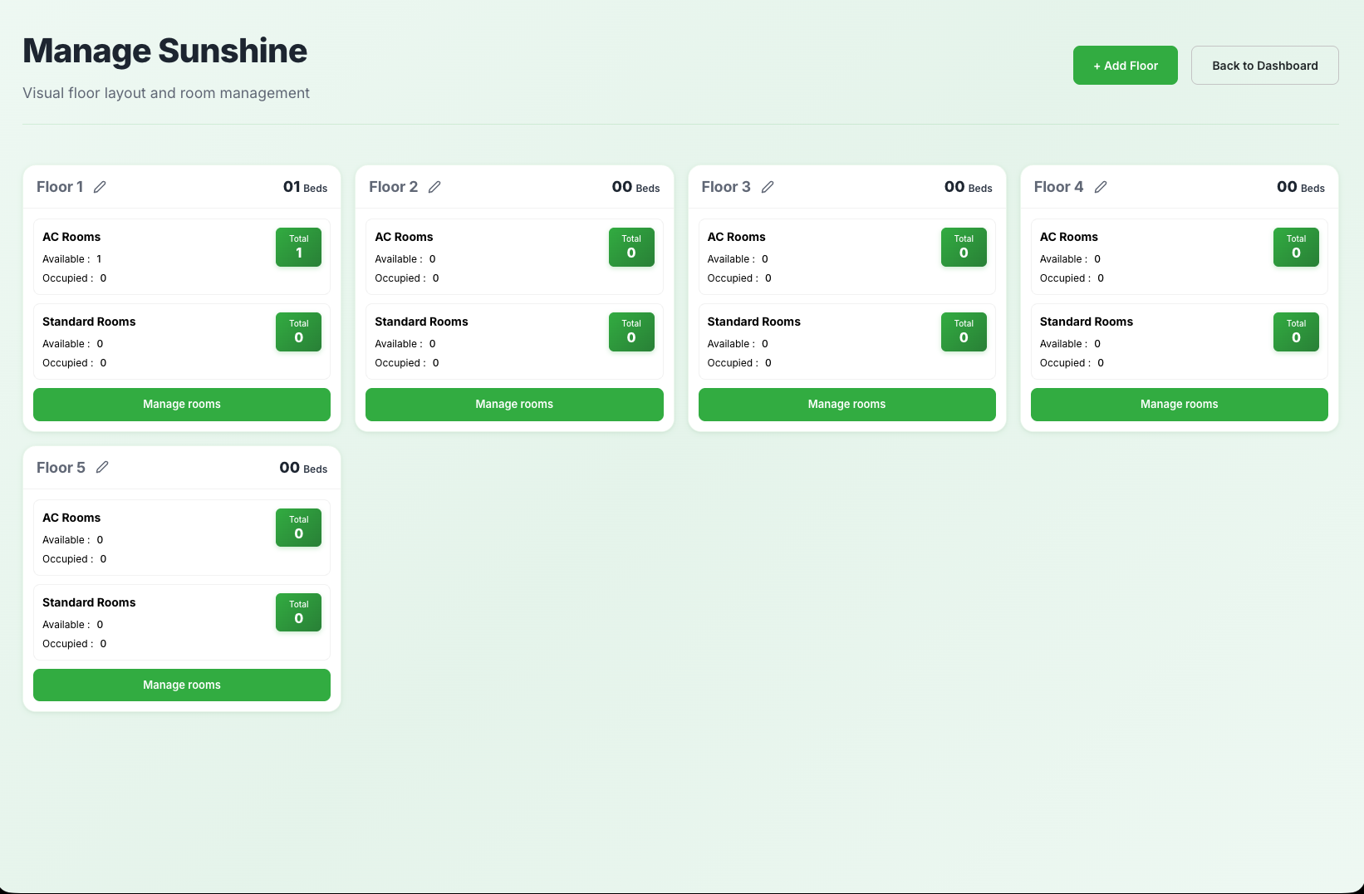Click the edit pencil icon for Floor 5
This screenshot has height=894, width=1364.
pos(102,467)
